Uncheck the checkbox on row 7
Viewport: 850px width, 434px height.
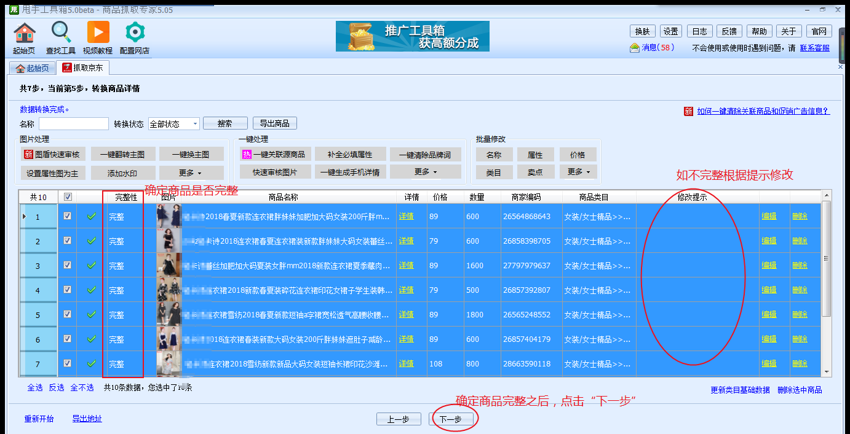(x=66, y=363)
